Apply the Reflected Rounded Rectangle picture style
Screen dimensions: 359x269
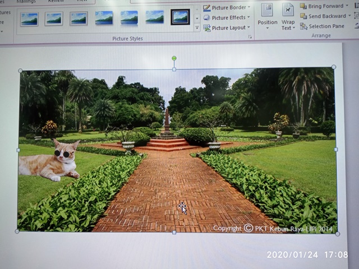[x=130, y=17]
